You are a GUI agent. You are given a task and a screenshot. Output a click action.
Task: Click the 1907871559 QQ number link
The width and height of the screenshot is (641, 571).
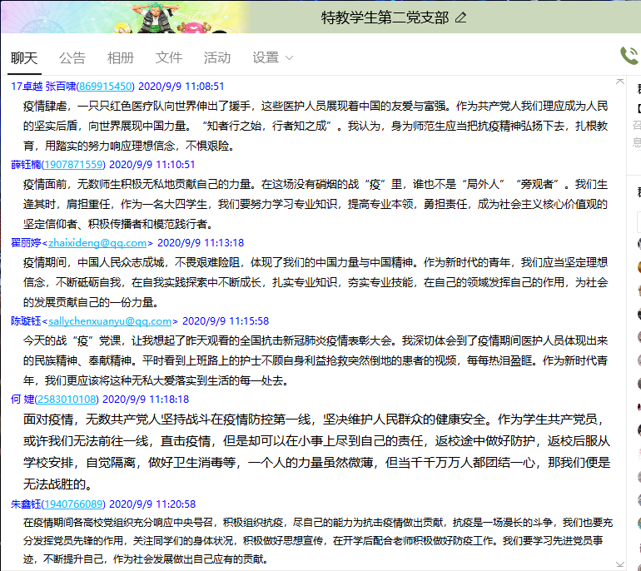coord(77,164)
